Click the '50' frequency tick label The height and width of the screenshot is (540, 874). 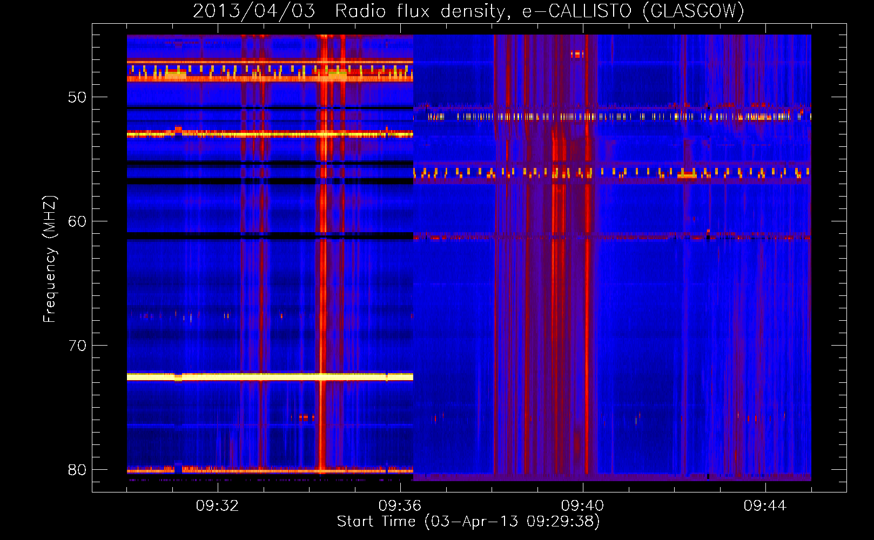pyautogui.click(x=77, y=98)
